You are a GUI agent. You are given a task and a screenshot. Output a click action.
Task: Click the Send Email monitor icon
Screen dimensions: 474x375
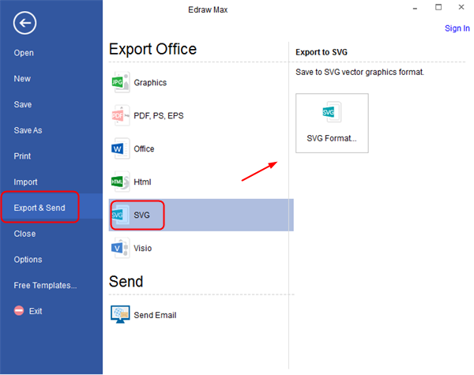point(120,314)
